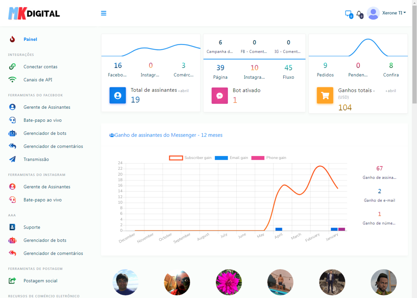Click the Gerenciador de bots robot icon under Facebook
Image resolution: width=417 pixels, height=298 pixels.
click(x=12, y=133)
